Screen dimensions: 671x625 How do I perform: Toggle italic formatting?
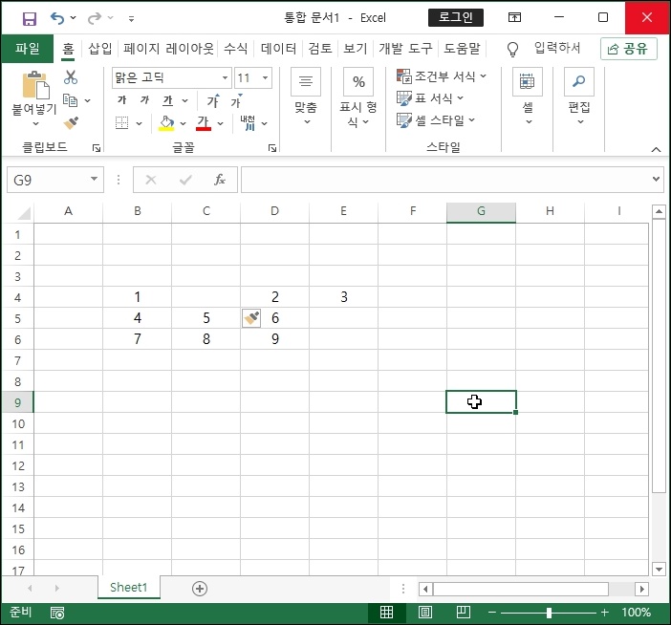144,100
